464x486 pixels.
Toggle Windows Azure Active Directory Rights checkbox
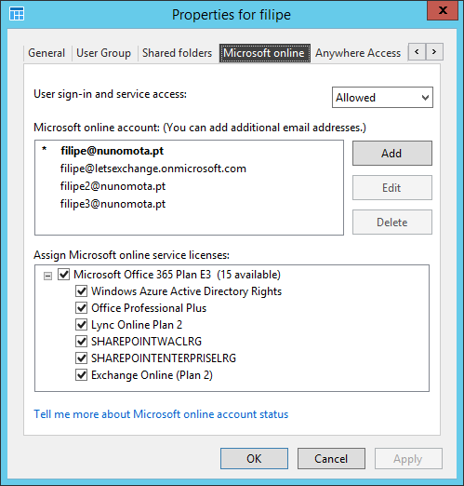coord(82,291)
